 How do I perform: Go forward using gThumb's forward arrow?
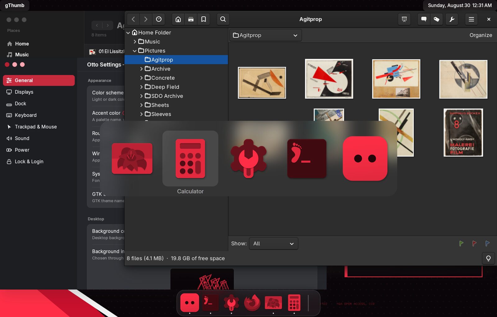(146, 19)
